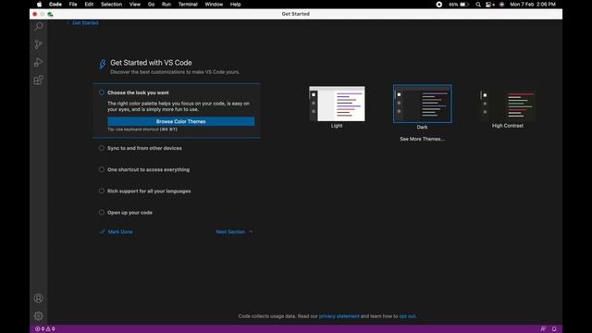Open the Run menu
This screenshot has width=592, height=333.
pos(166,4)
